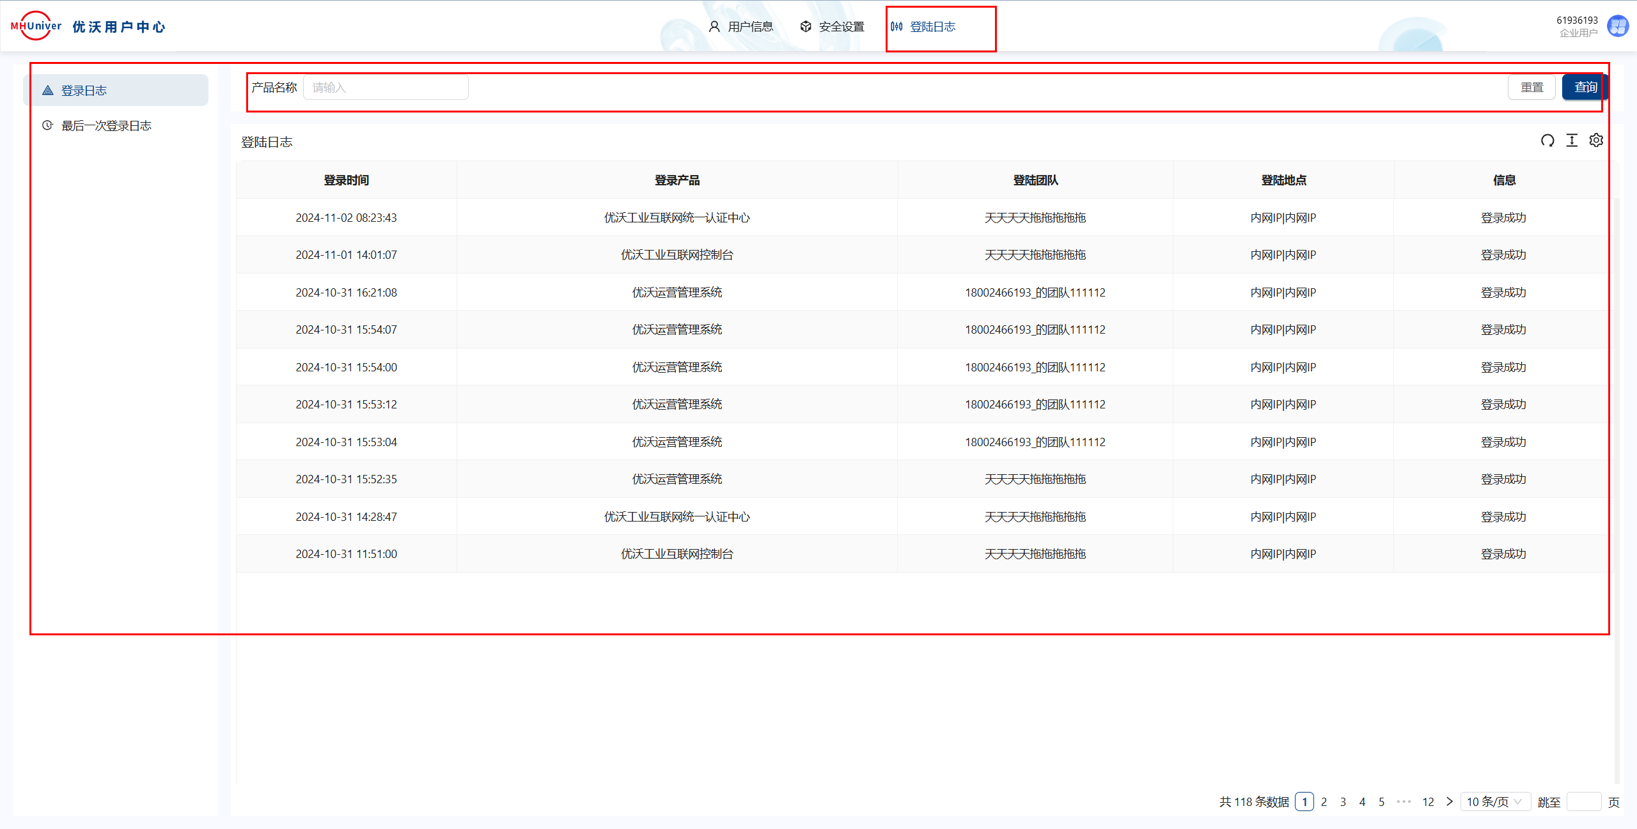Go to page 12

pyautogui.click(x=1428, y=802)
